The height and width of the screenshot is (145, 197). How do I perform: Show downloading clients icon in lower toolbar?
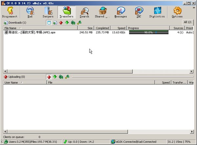(x=55, y=77)
